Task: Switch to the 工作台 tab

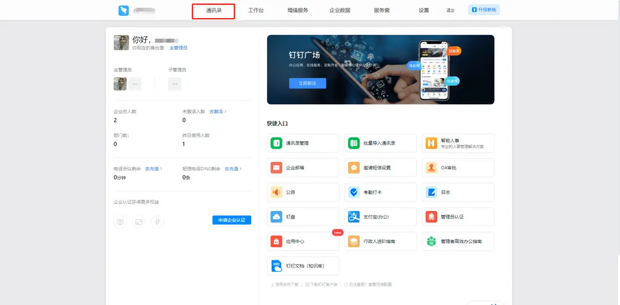Action: click(x=256, y=11)
